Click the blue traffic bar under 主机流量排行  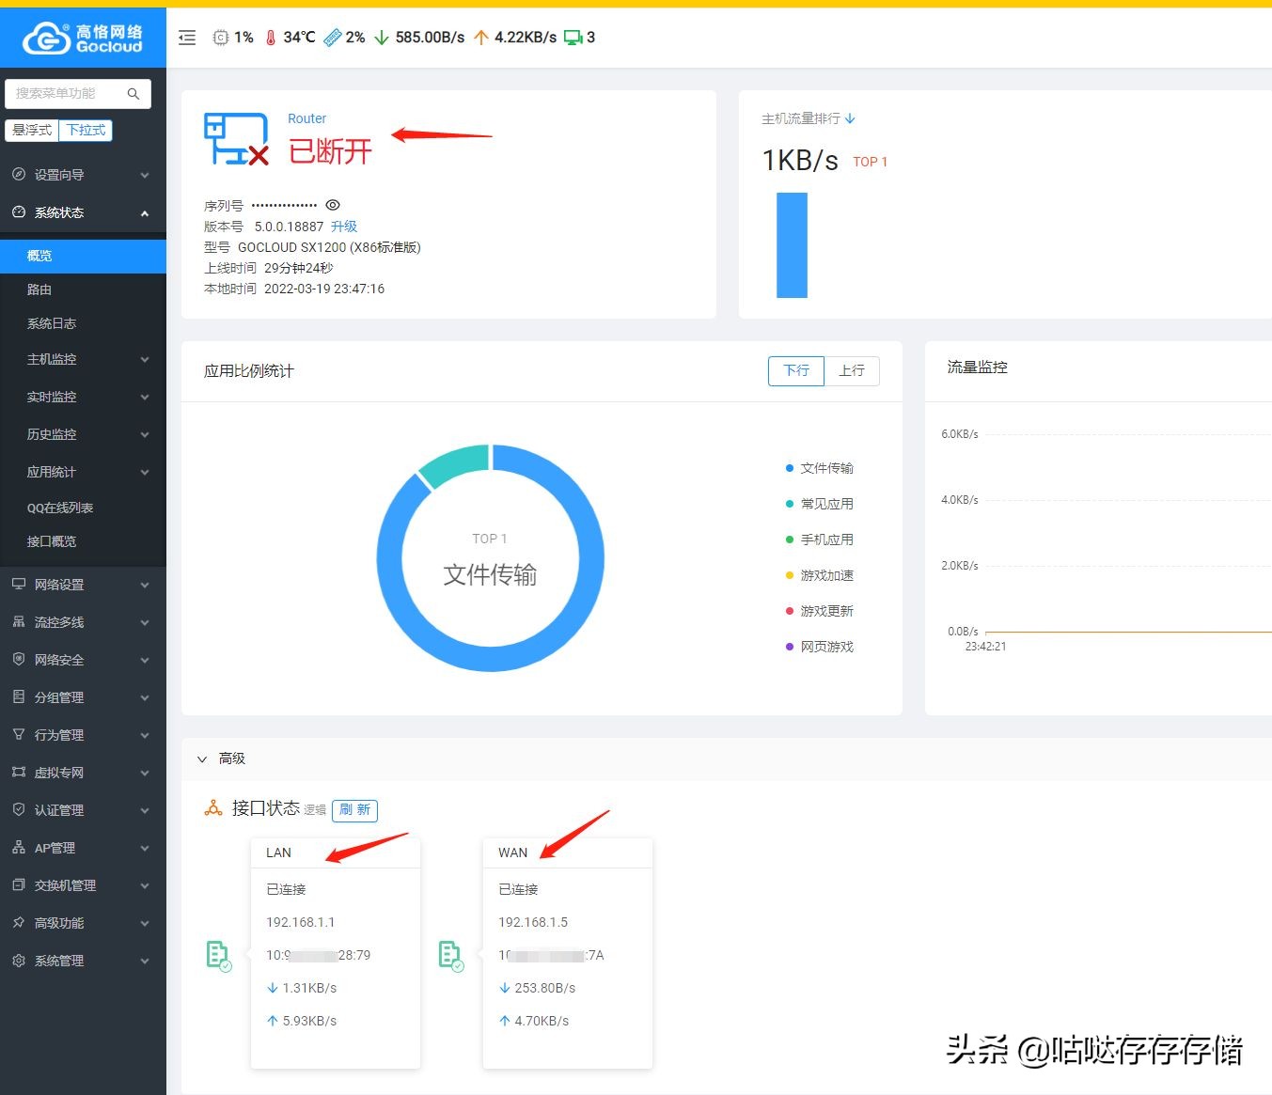[x=792, y=244]
